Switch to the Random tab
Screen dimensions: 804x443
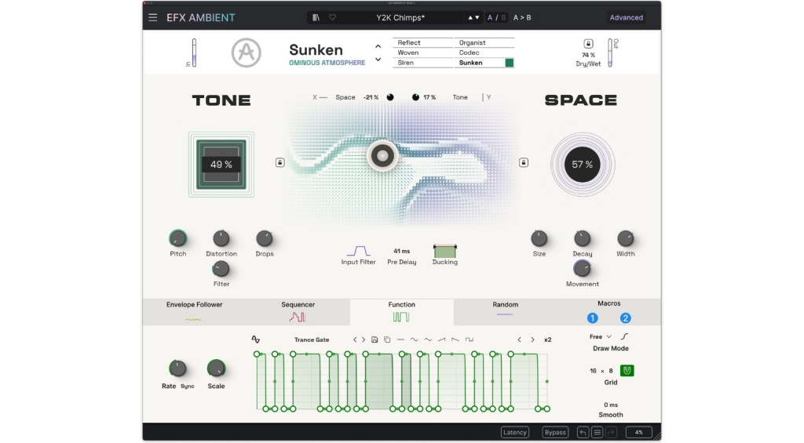pyautogui.click(x=505, y=312)
